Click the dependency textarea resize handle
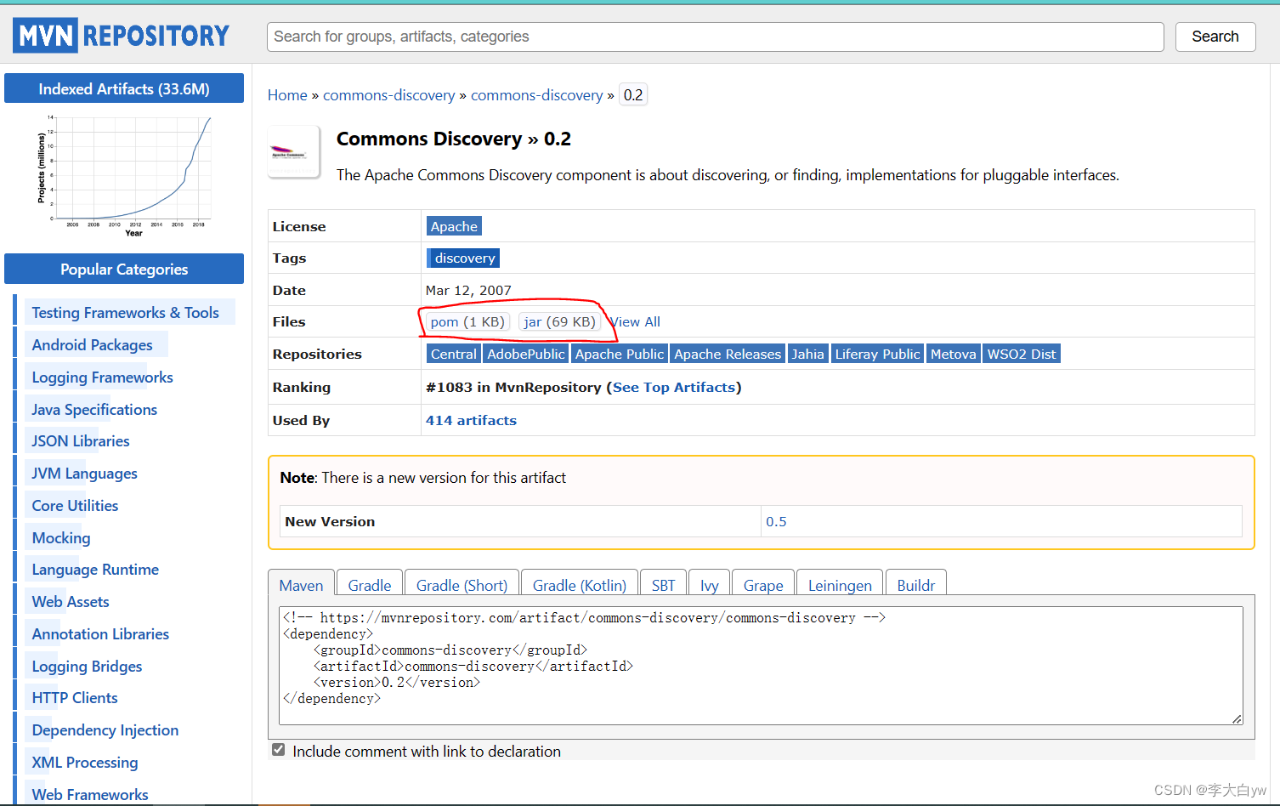The width and height of the screenshot is (1280, 806). coord(1237,718)
